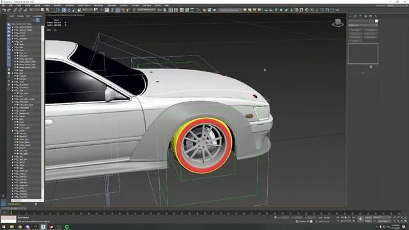Click the time slider handle

click(14, 209)
